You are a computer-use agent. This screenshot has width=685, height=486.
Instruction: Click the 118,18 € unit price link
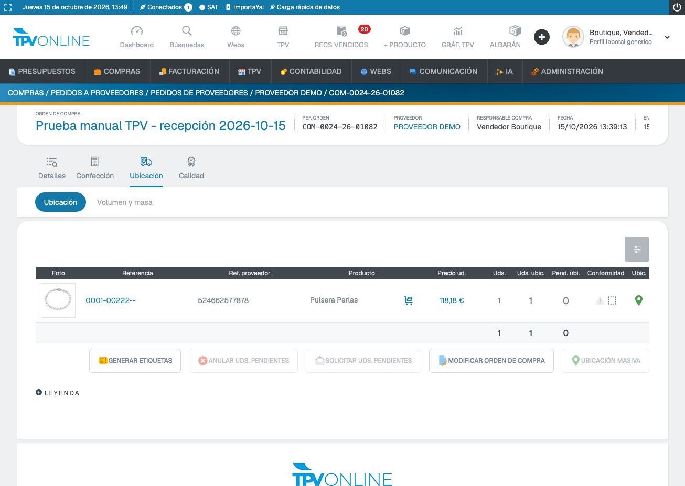tap(452, 300)
